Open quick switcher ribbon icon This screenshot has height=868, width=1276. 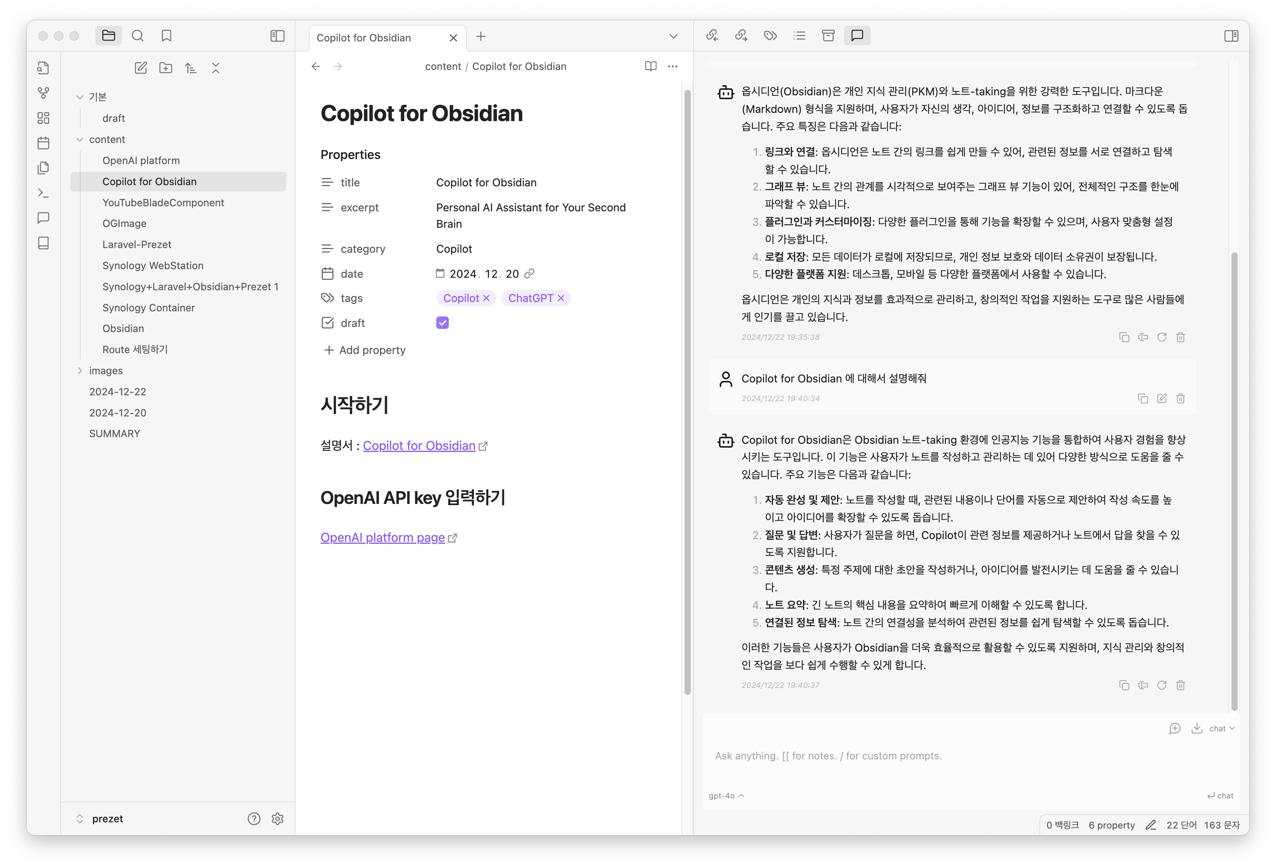pos(43,68)
